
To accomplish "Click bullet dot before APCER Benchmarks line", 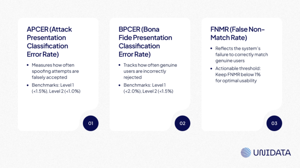I will point(28,85).
